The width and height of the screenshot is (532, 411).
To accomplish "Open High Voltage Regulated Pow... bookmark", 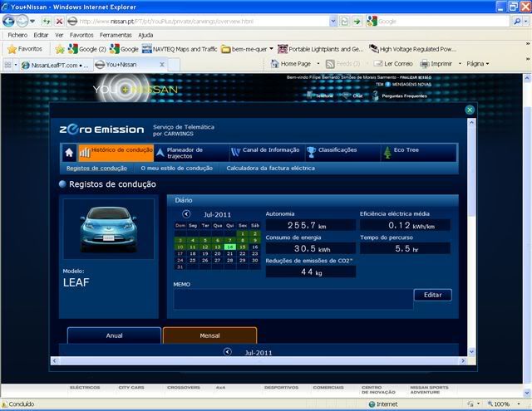I will 412,49.
